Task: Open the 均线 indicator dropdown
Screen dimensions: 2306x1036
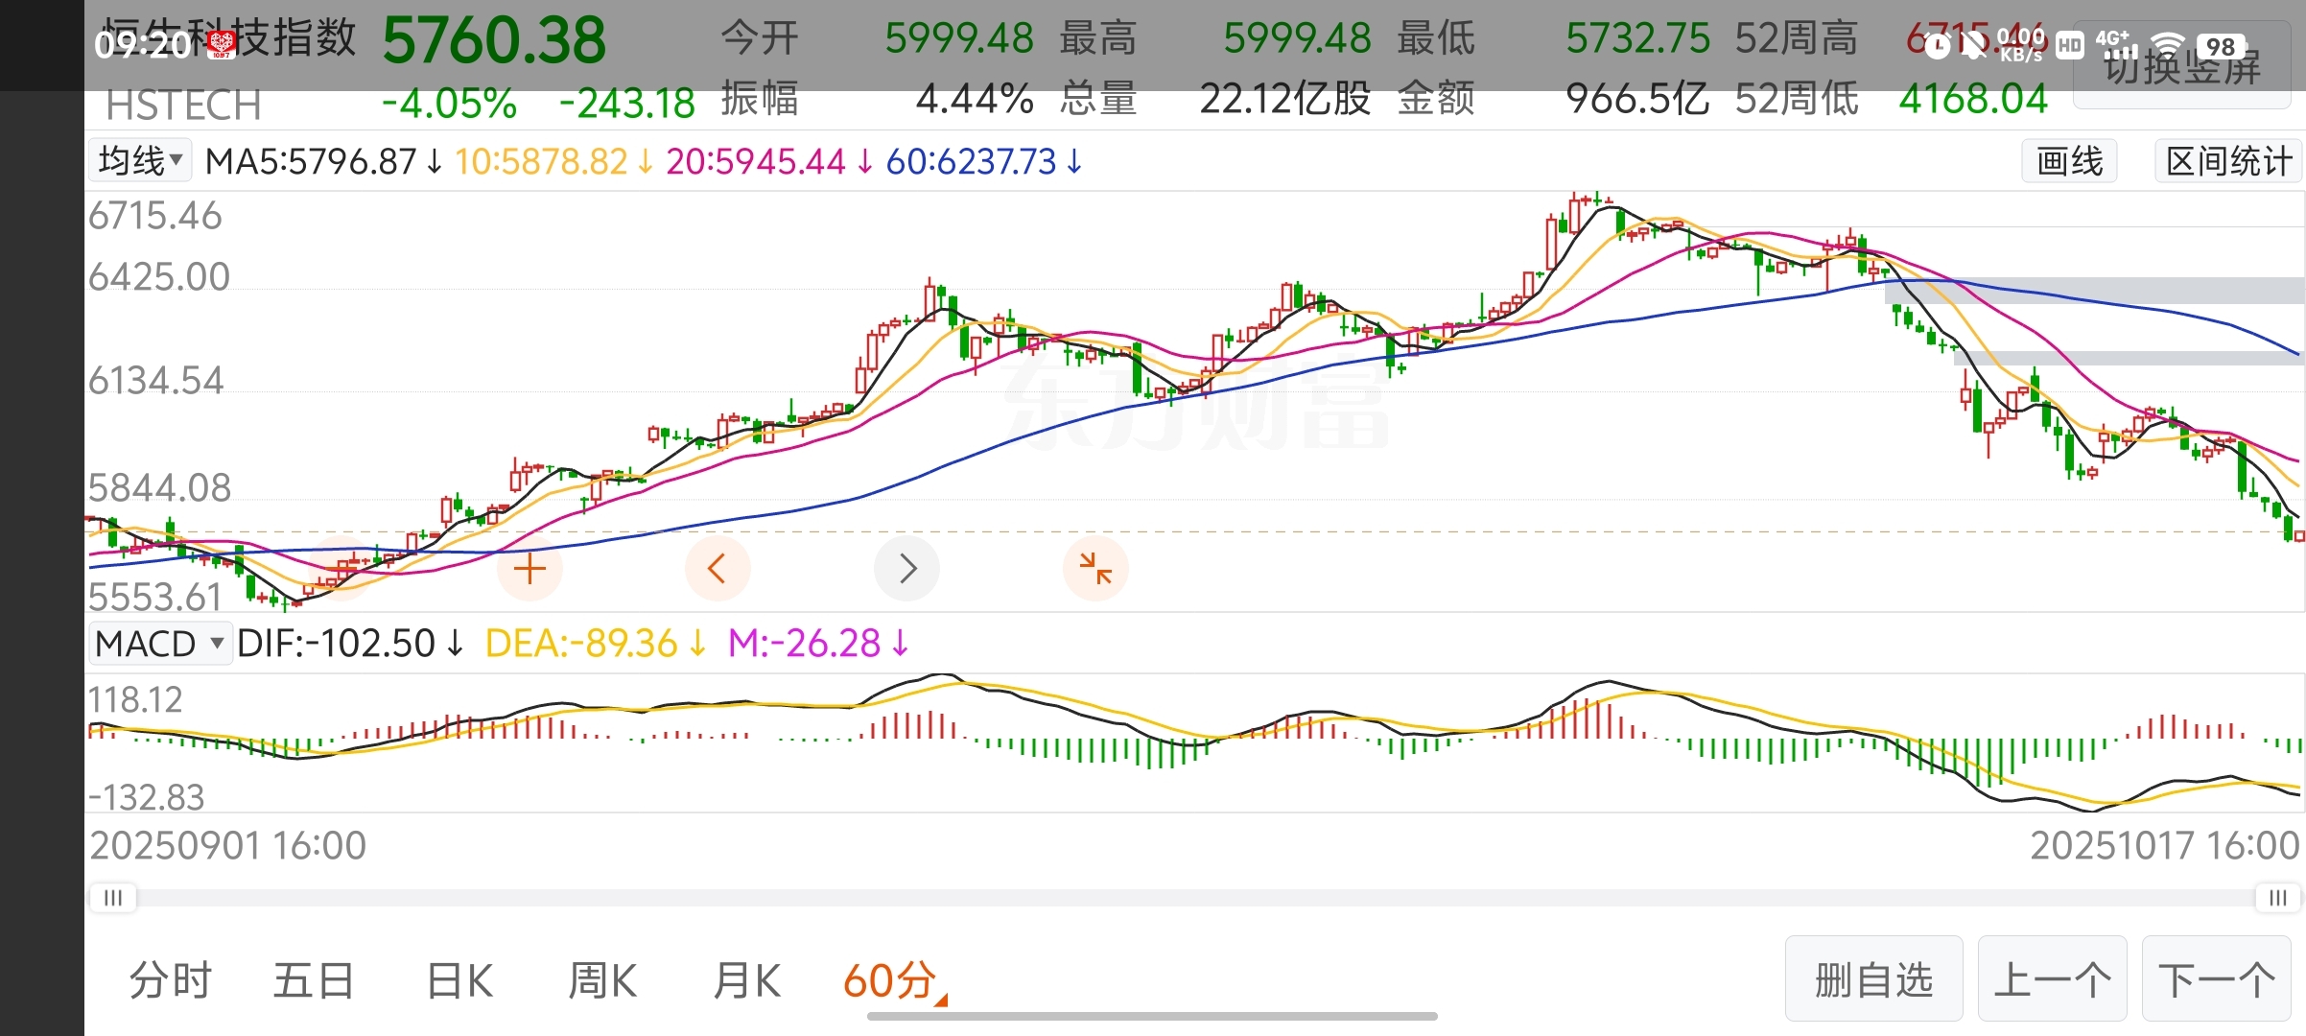Action: 140,160
